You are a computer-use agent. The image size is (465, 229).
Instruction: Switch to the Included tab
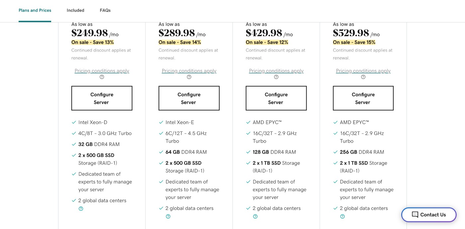pos(75,10)
